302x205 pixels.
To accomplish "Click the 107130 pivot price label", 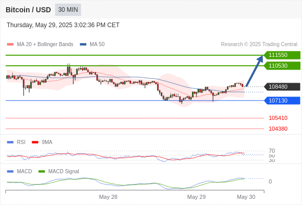I will (x=282, y=100).
